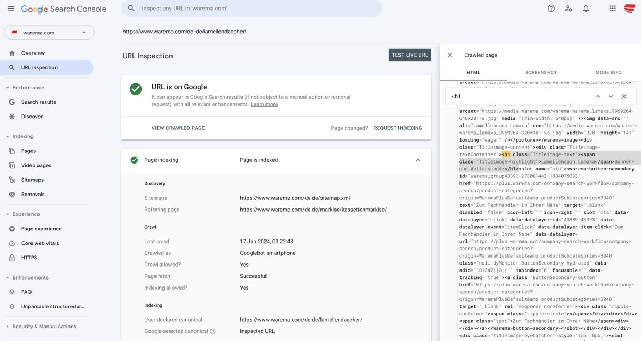Click the Overview home icon
Viewport: 641px width, 341px height.
[12, 53]
